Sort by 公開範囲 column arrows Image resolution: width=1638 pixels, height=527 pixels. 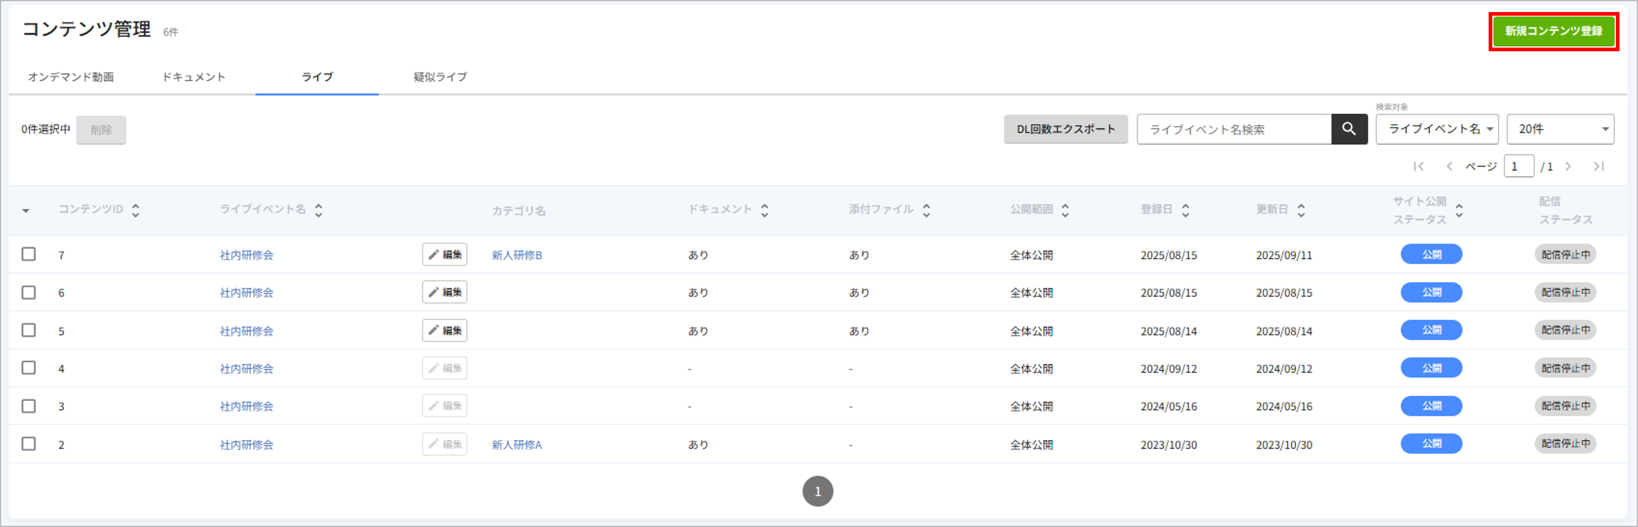tap(1065, 210)
